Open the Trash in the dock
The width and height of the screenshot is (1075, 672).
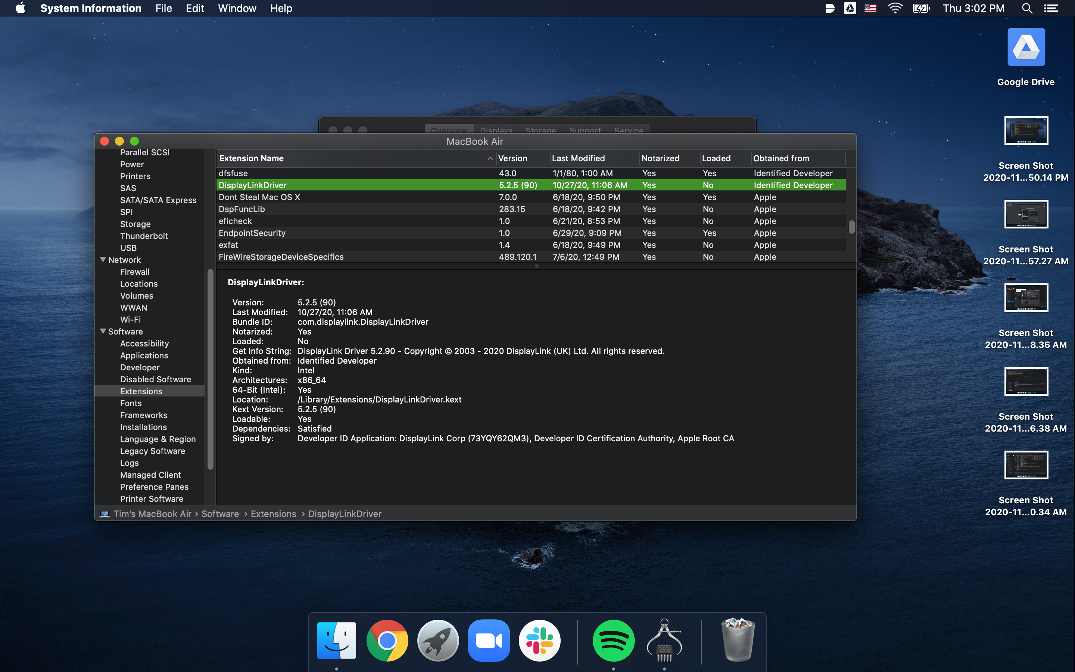738,640
